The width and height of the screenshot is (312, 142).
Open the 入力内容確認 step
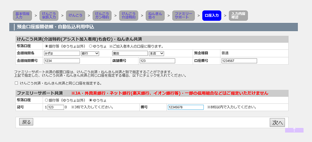(x=238, y=15)
